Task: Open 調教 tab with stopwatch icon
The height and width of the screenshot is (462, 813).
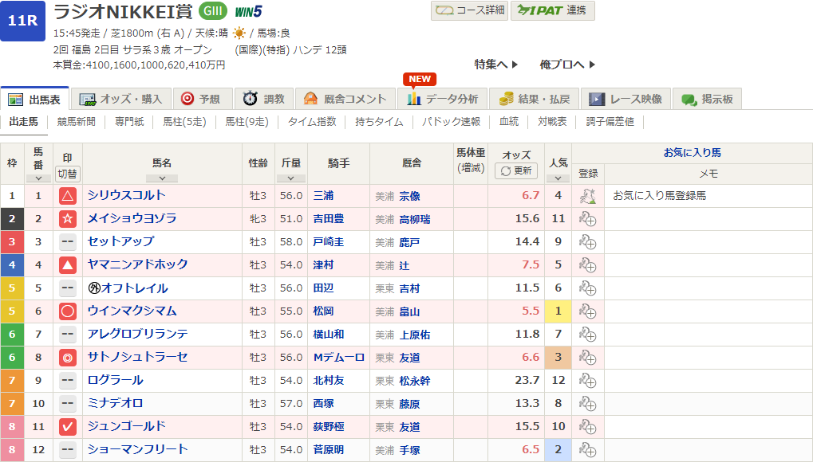Action: pyautogui.click(x=264, y=99)
